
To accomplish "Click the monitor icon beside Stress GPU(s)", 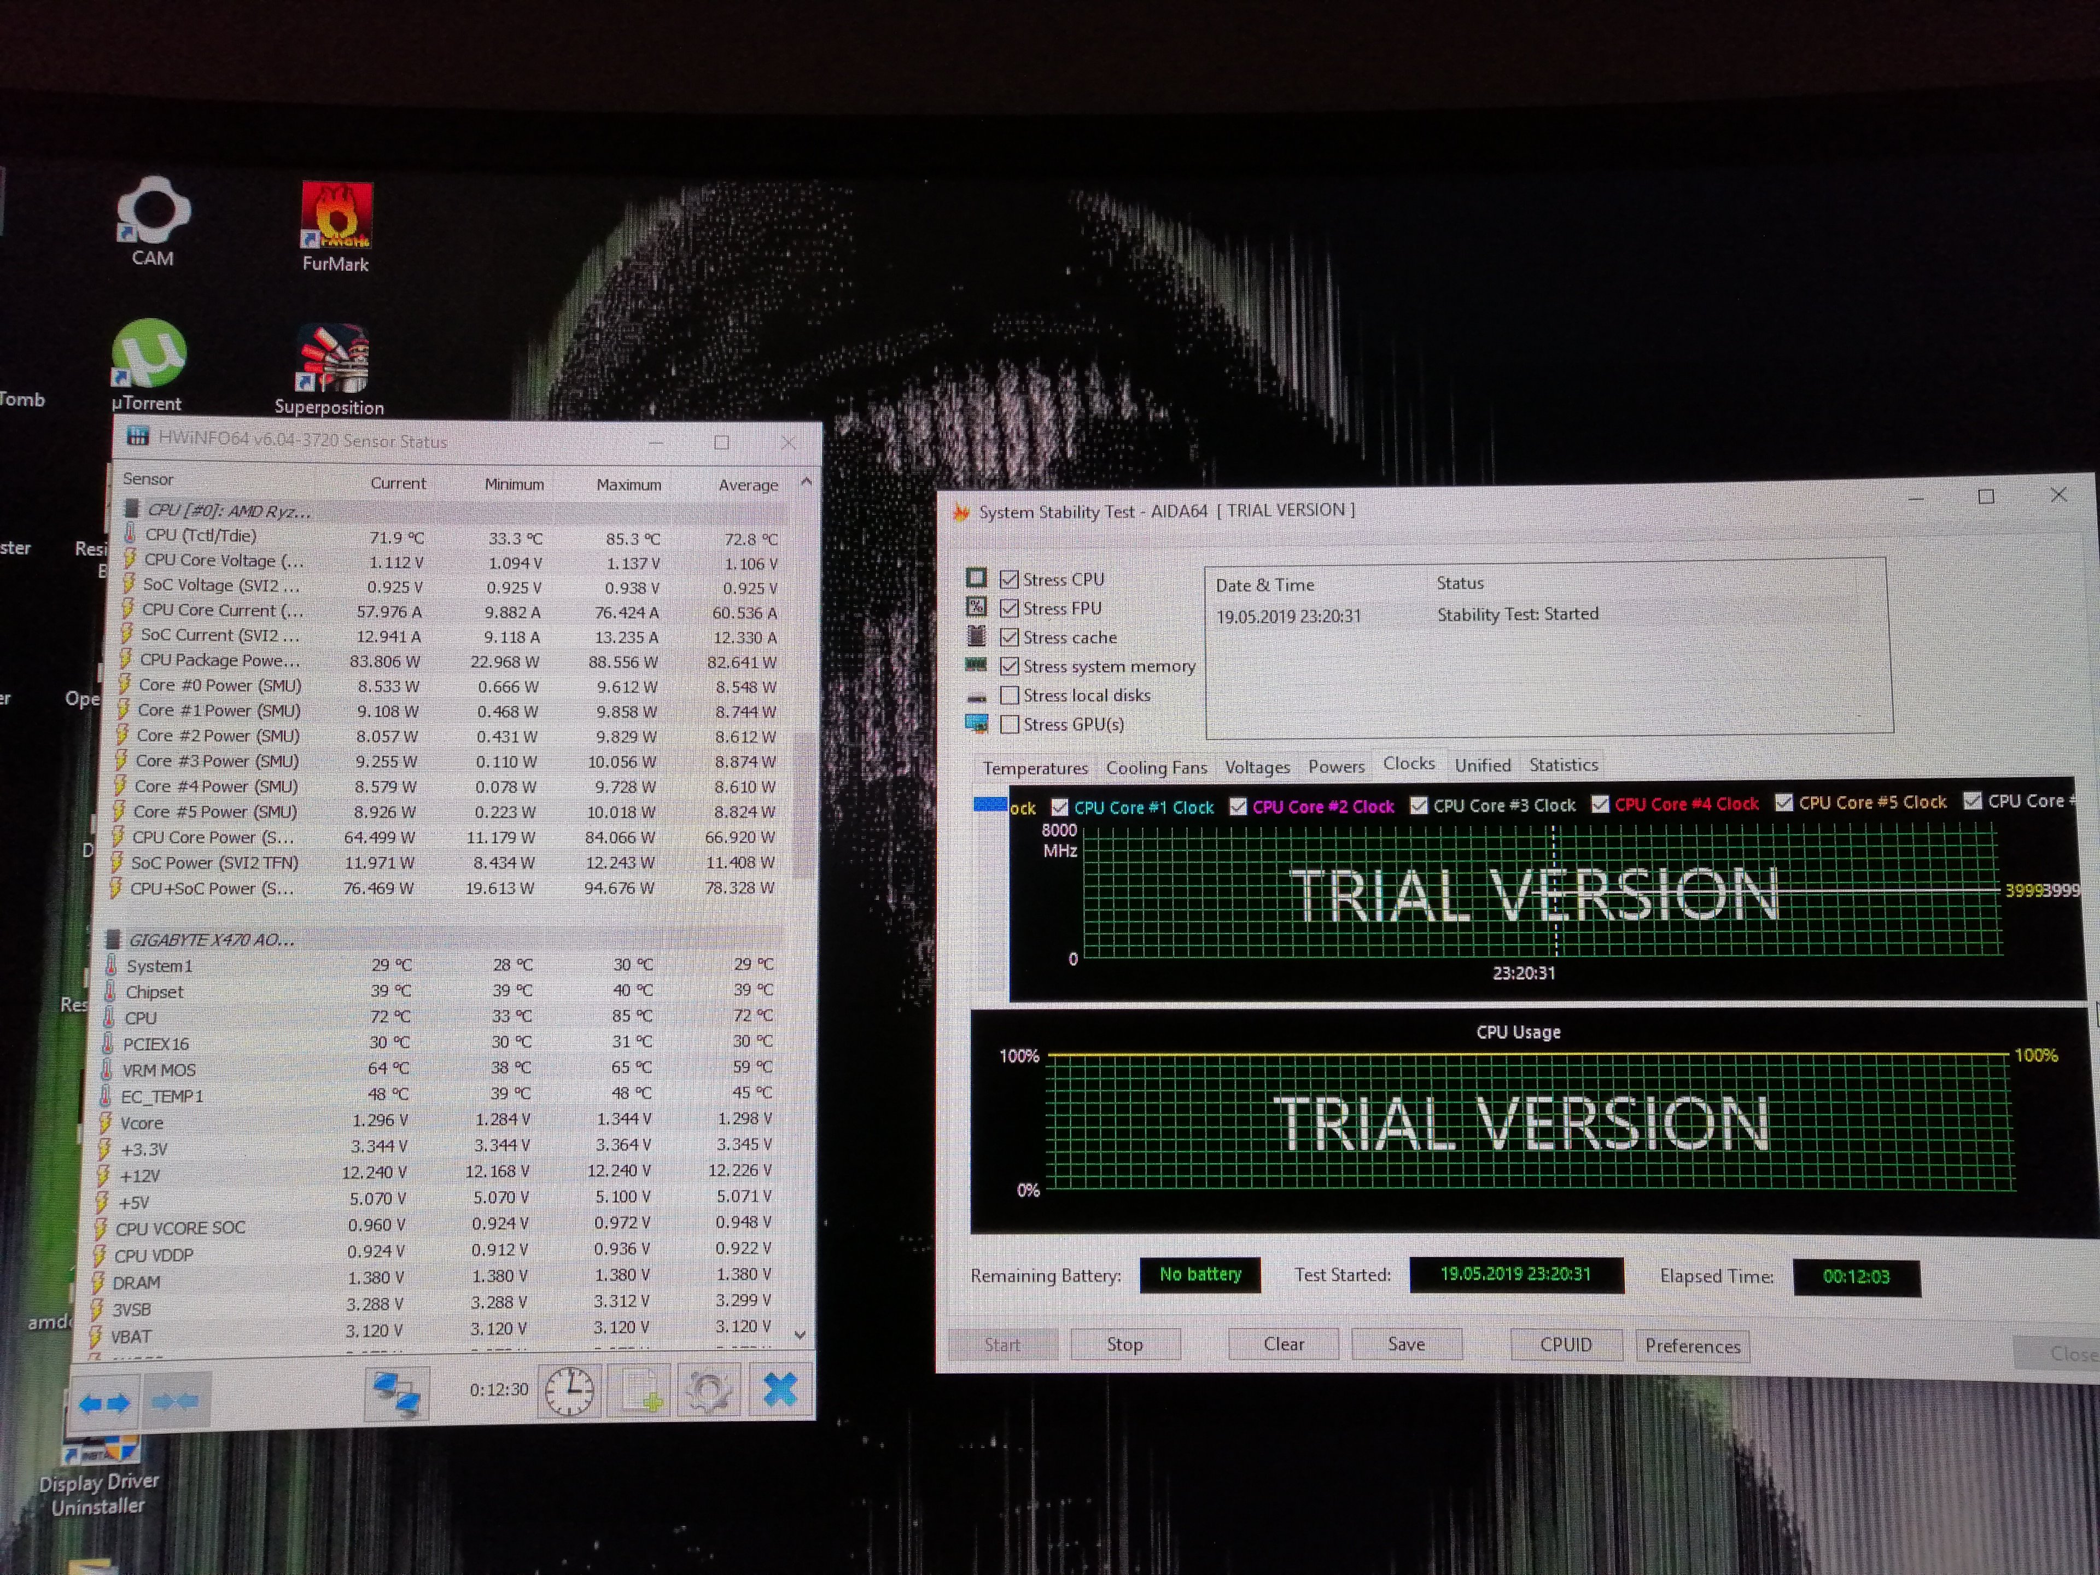I will pyautogui.click(x=976, y=724).
